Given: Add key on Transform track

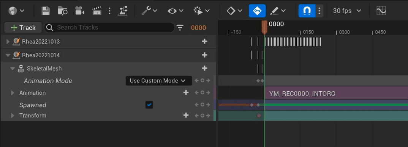Looking at the screenshot, I should (x=202, y=116).
